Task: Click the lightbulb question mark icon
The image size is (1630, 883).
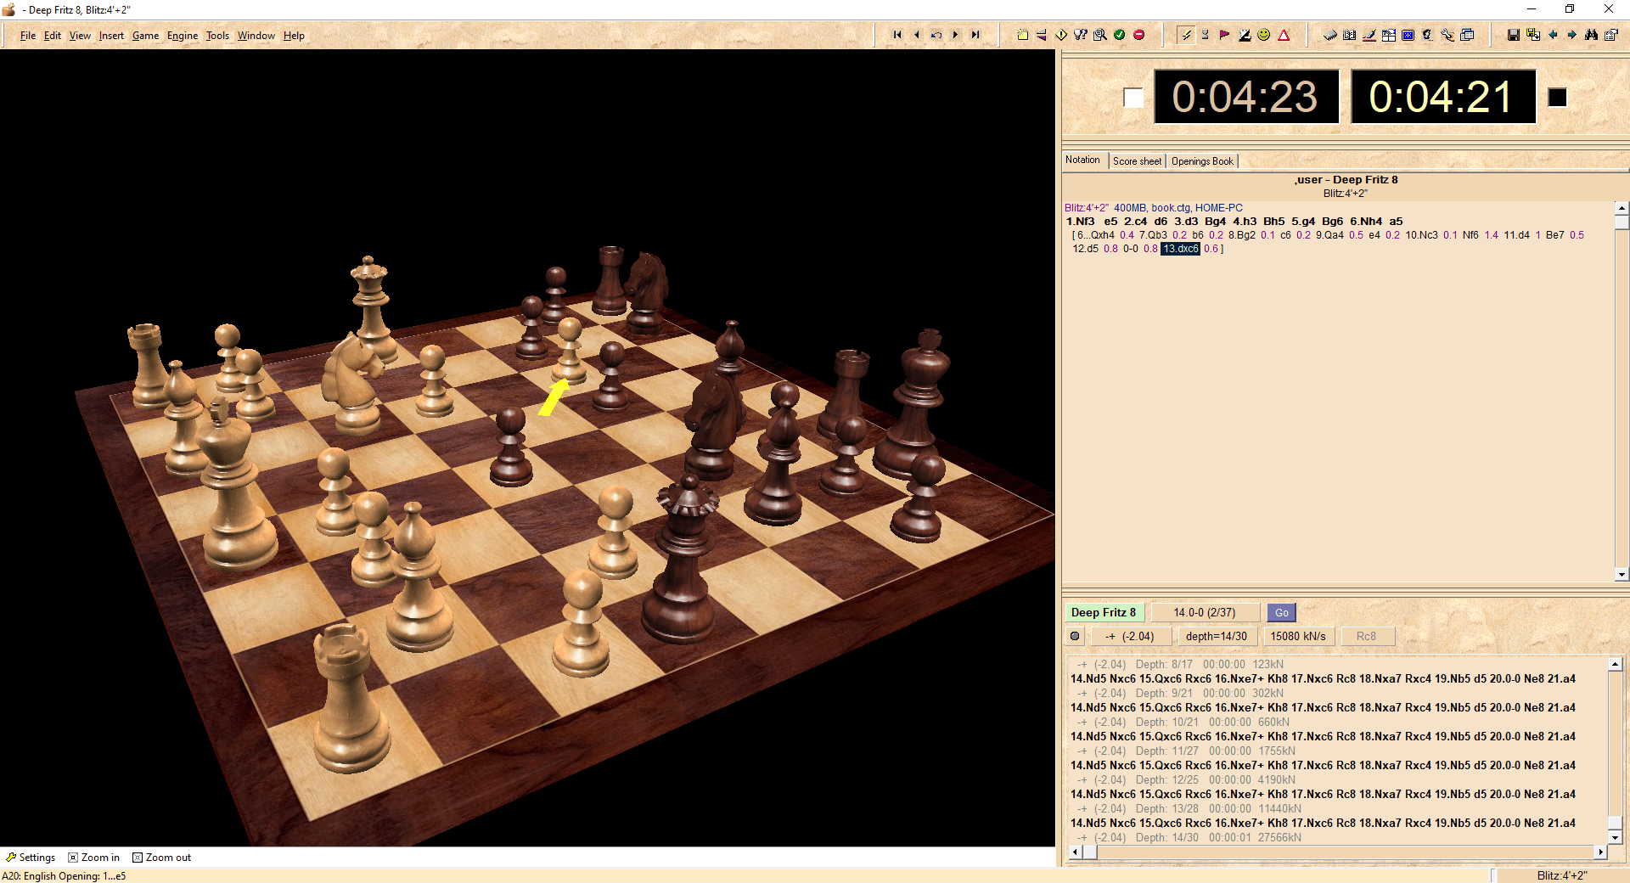Action: pyautogui.click(x=1081, y=35)
